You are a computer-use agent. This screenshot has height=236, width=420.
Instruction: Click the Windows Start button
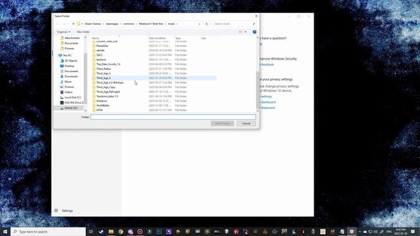coord(5,231)
